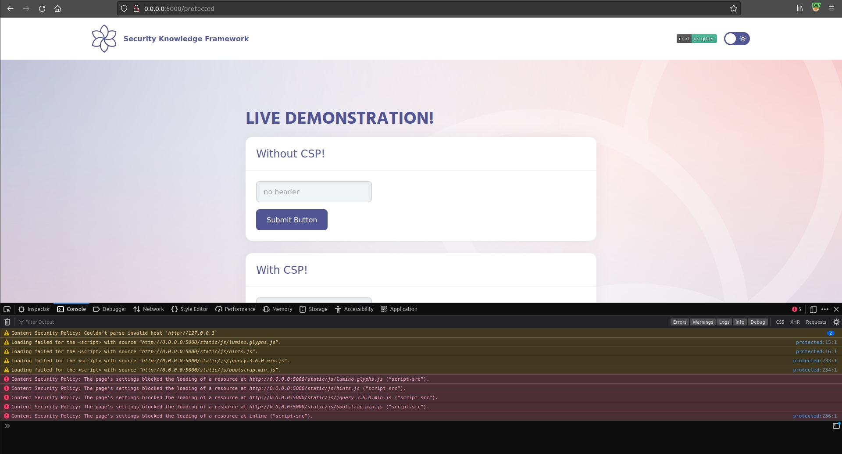The width and height of the screenshot is (842, 454).
Task: Expand the repeated CSP message count badge
Action: point(830,333)
